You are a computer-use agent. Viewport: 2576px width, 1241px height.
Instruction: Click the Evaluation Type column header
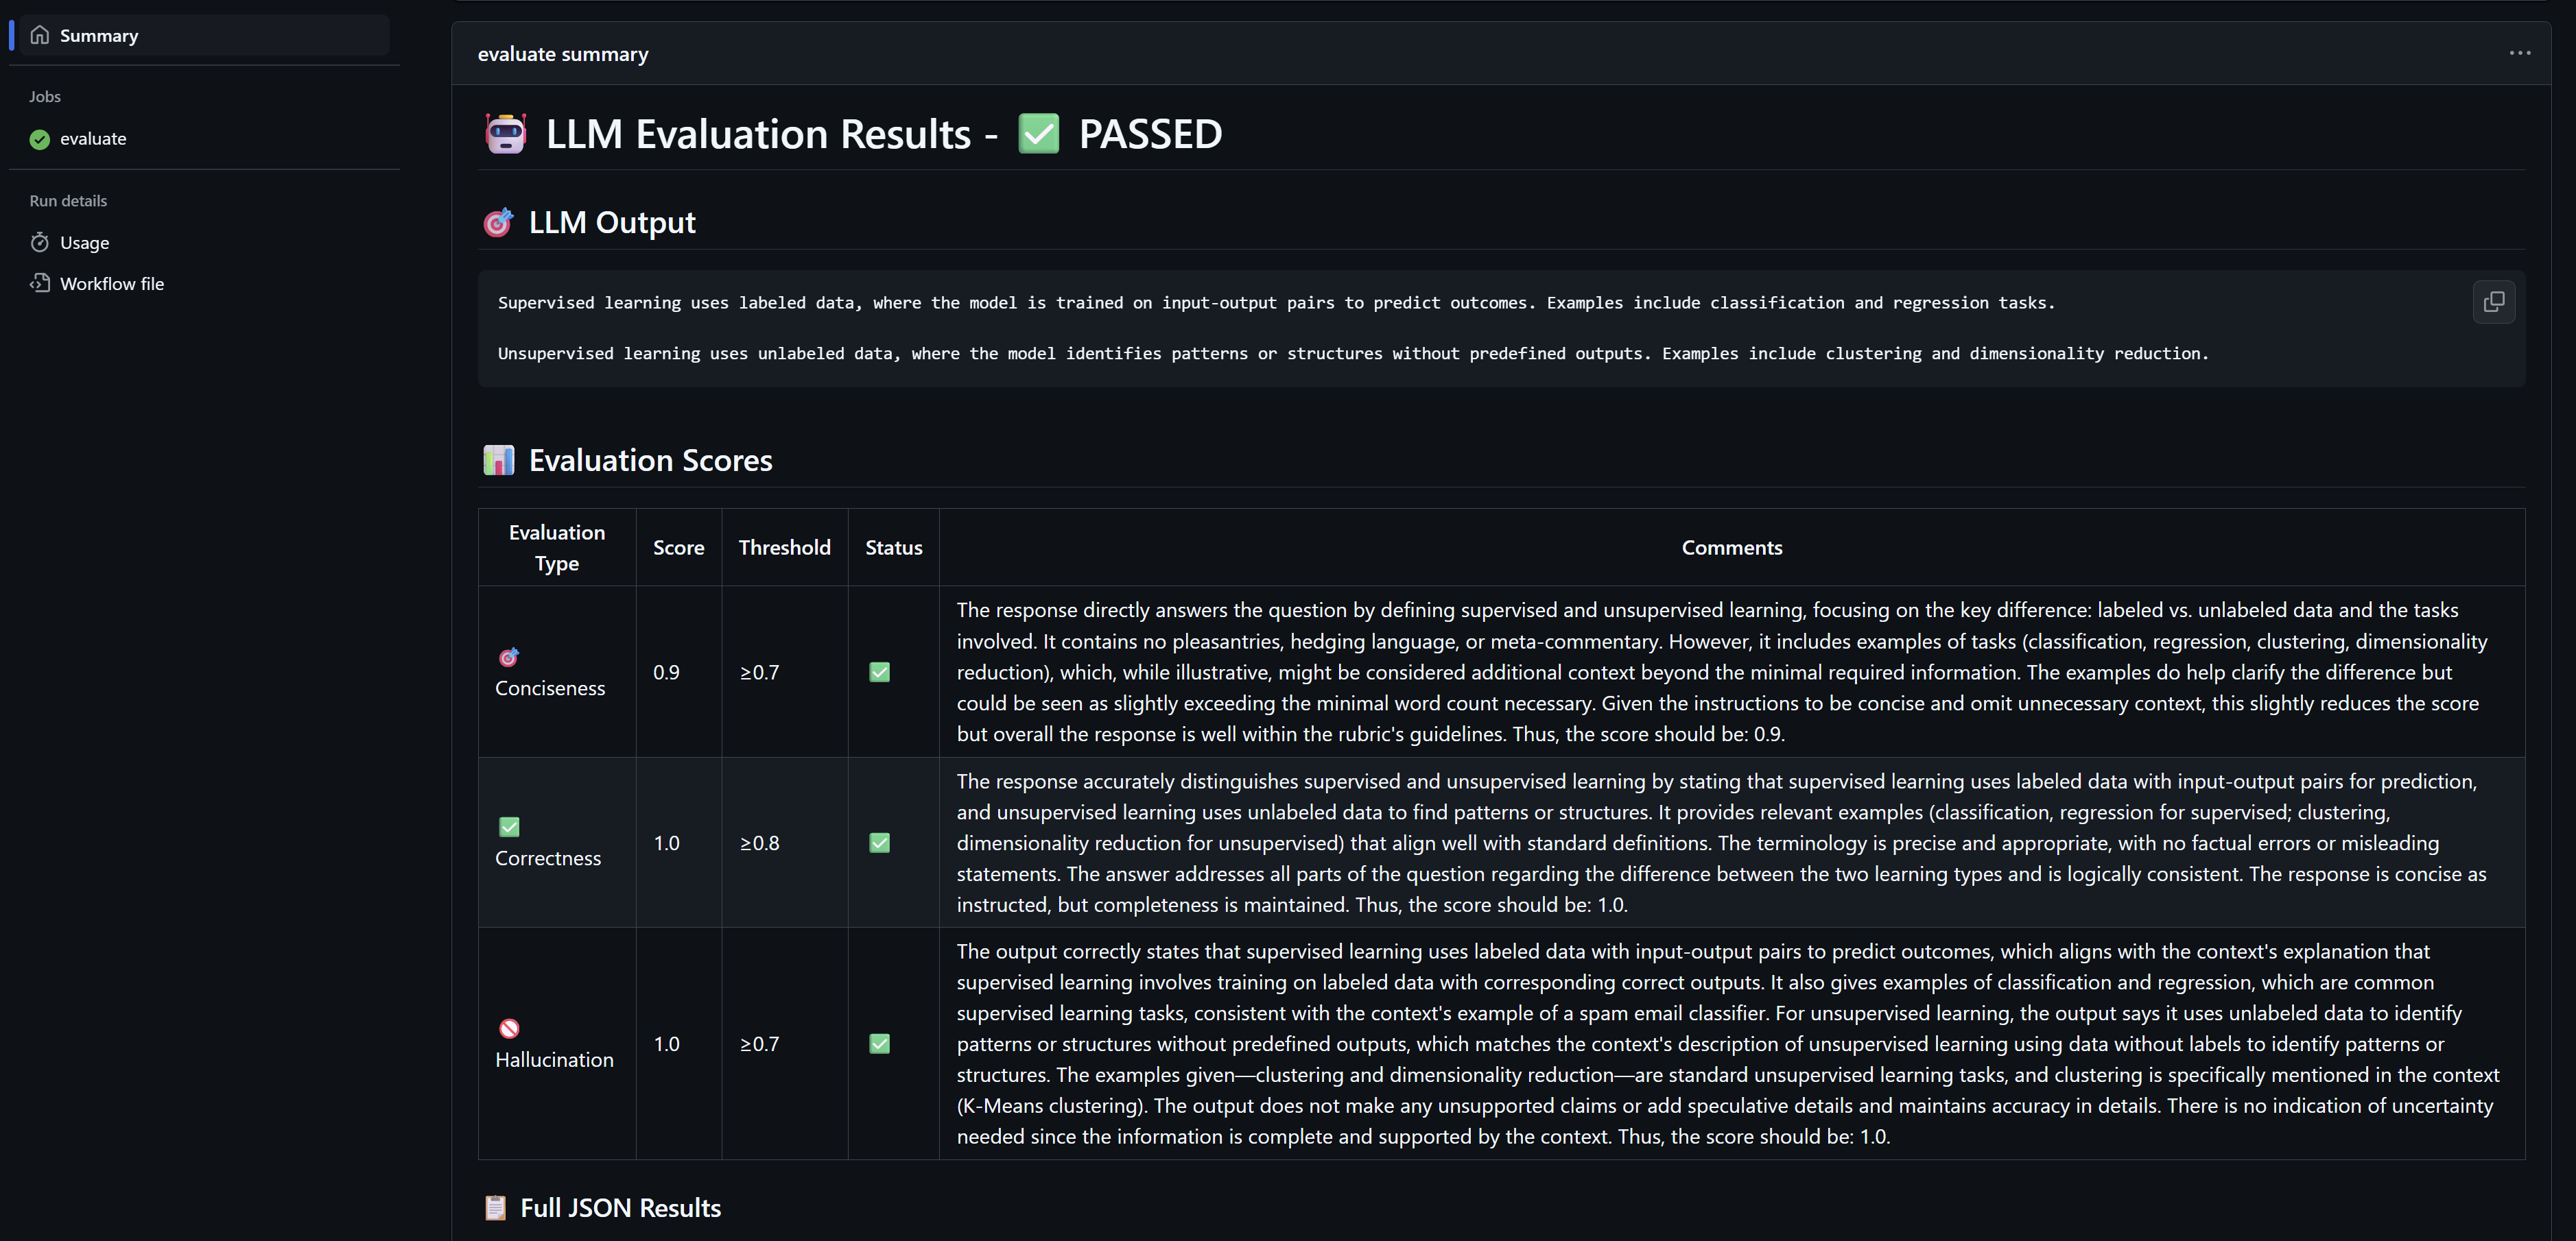click(557, 548)
